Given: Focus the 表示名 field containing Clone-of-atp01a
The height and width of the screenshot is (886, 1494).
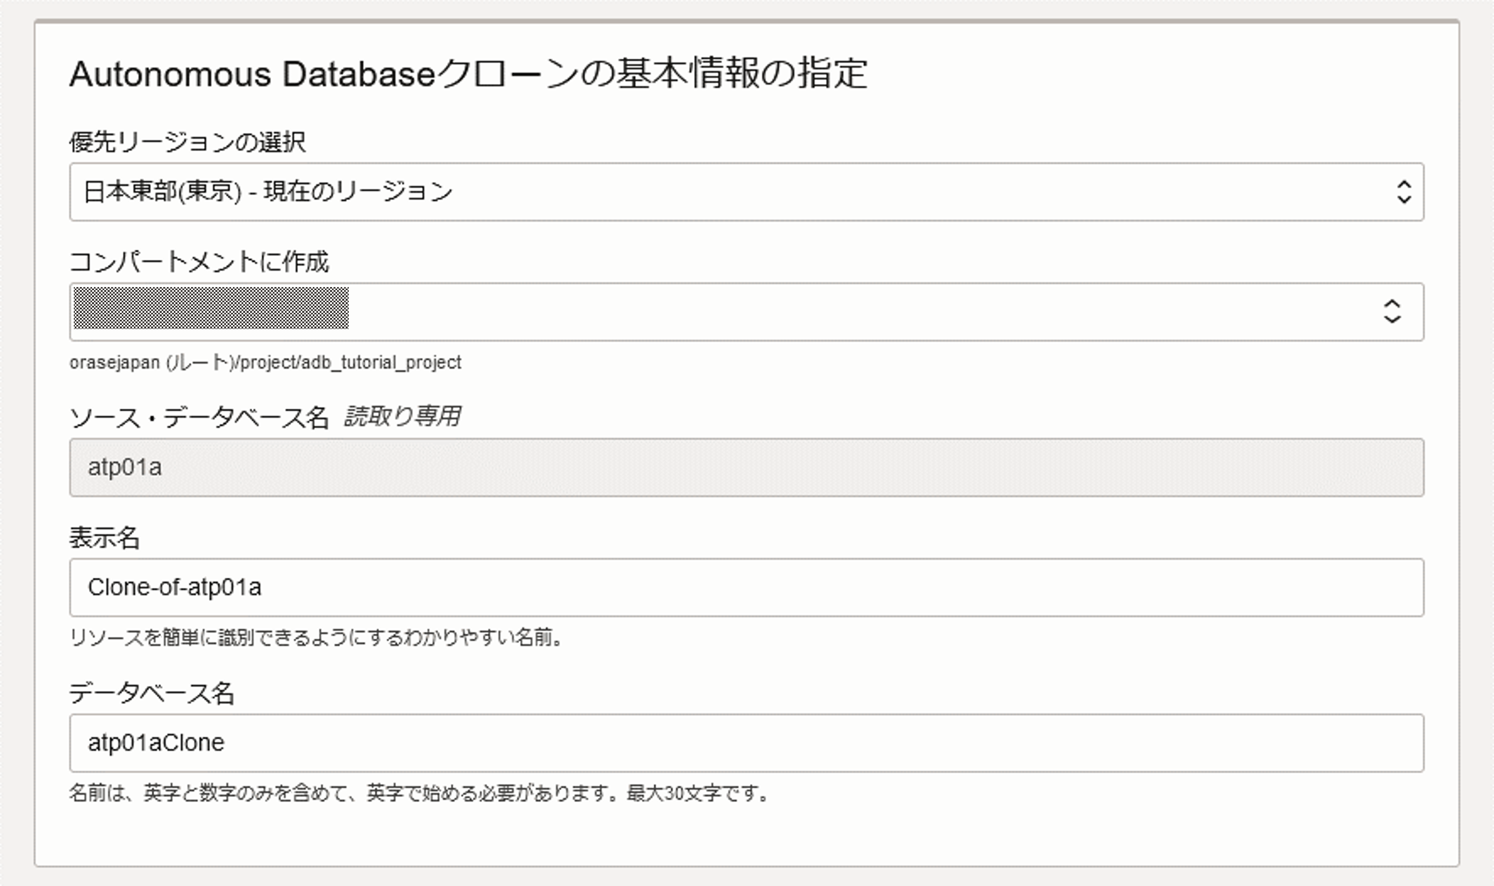Looking at the screenshot, I should point(746,587).
